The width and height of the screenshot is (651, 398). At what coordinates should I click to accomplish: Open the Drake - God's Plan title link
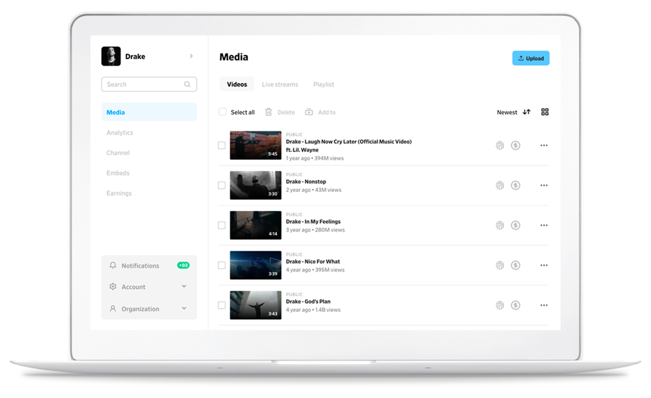point(308,302)
